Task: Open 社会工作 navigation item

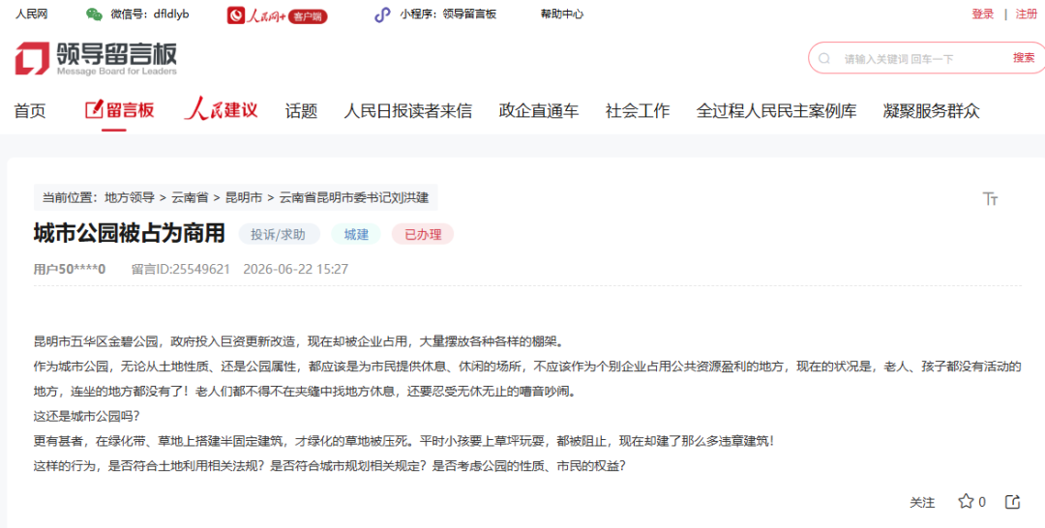Action: [638, 111]
